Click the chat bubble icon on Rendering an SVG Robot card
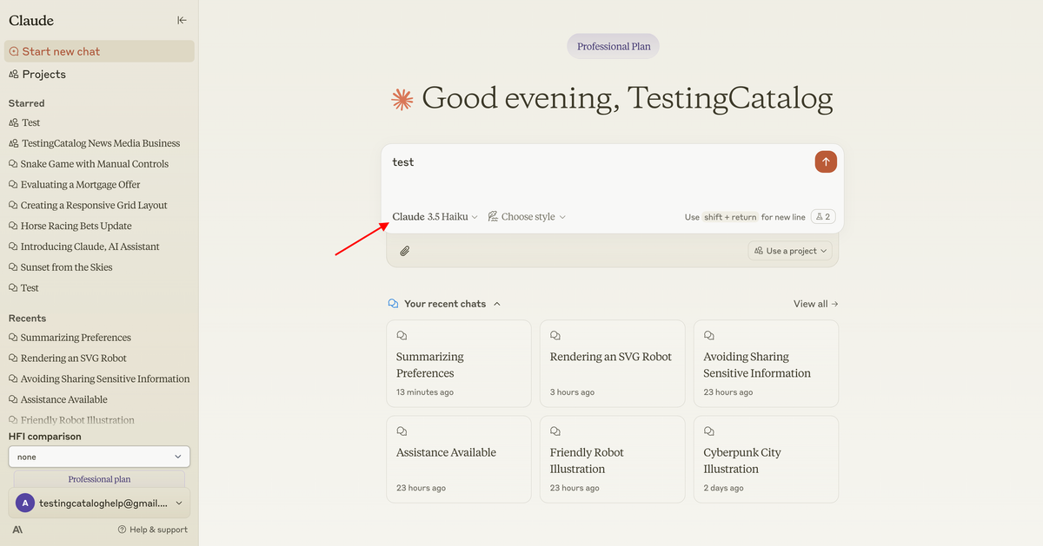This screenshot has height=546, width=1043. (555, 334)
